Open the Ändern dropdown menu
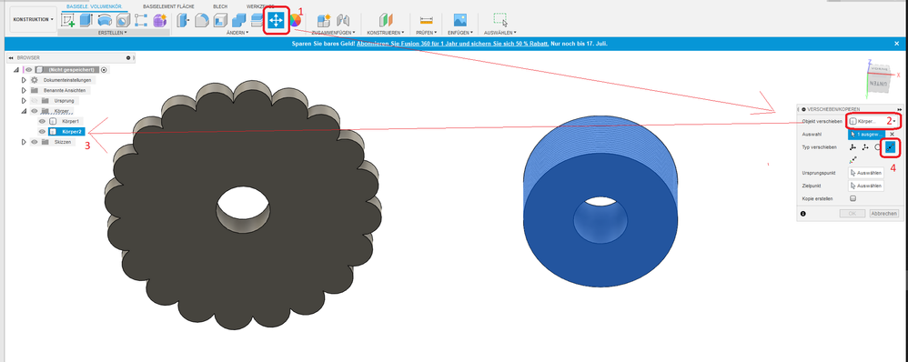The width and height of the screenshot is (908, 362). (237, 33)
